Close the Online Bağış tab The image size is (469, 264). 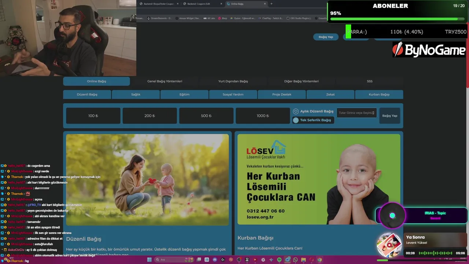[x=265, y=4]
